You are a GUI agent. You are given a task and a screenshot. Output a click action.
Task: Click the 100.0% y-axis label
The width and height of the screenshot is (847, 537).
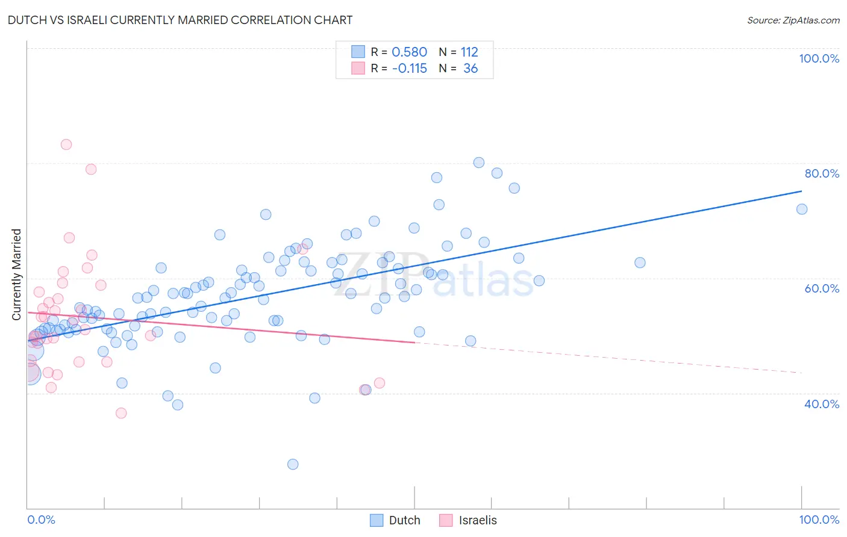point(819,58)
